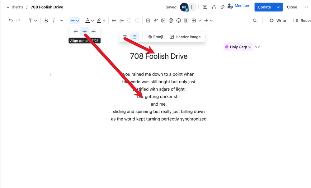Undo the last edit
This screenshot has height=188, width=311.
11,21
